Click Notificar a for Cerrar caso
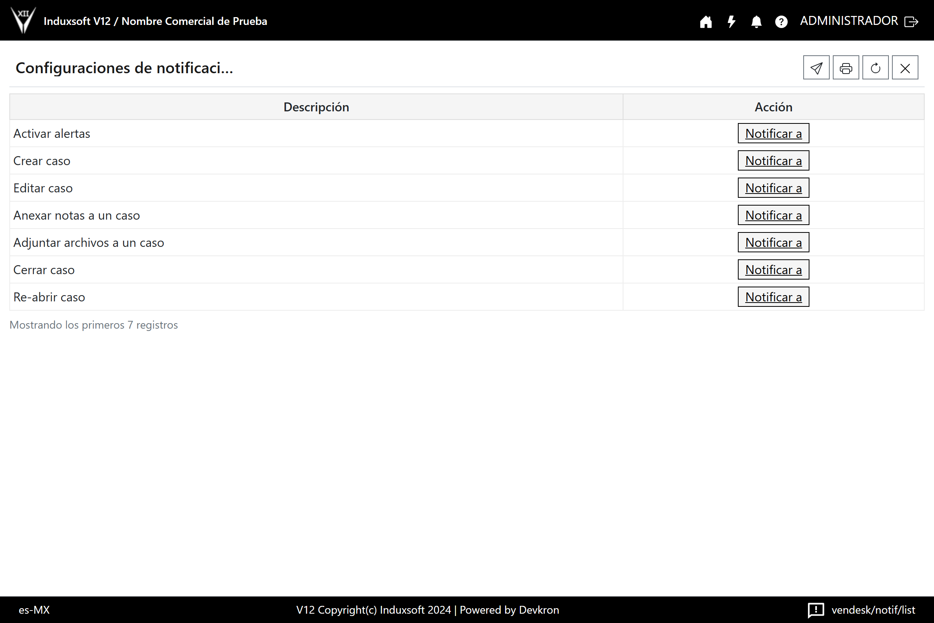The height and width of the screenshot is (623, 934). pos(773,270)
